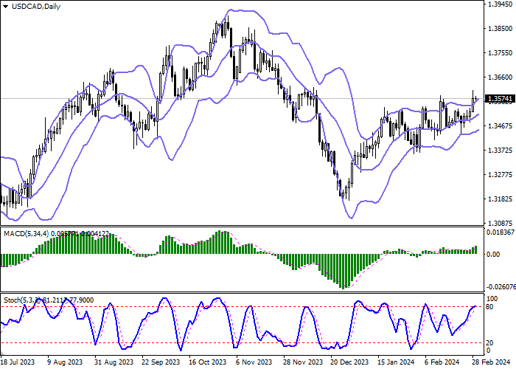Click MACD scale value -0.026076
Image resolution: width=516 pixels, height=369 pixels.
[x=501, y=287]
